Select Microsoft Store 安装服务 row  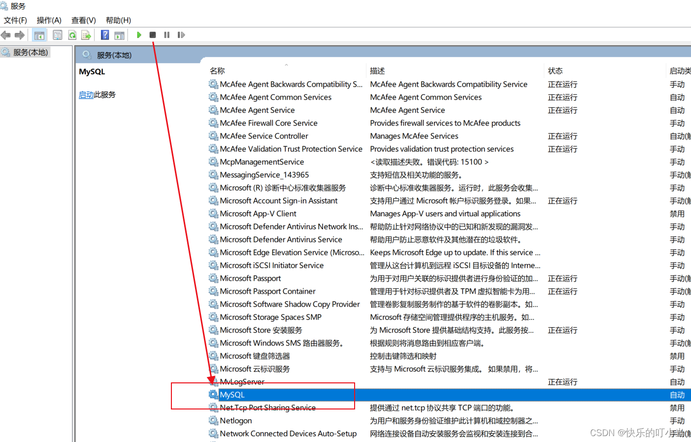click(x=449, y=330)
